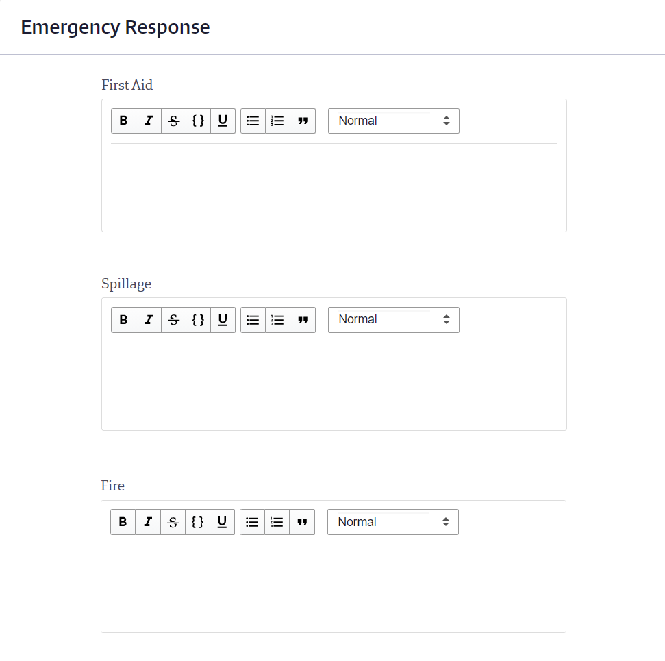
Task: Add numbered list in First Aid editor
Action: click(x=278, y=121)
